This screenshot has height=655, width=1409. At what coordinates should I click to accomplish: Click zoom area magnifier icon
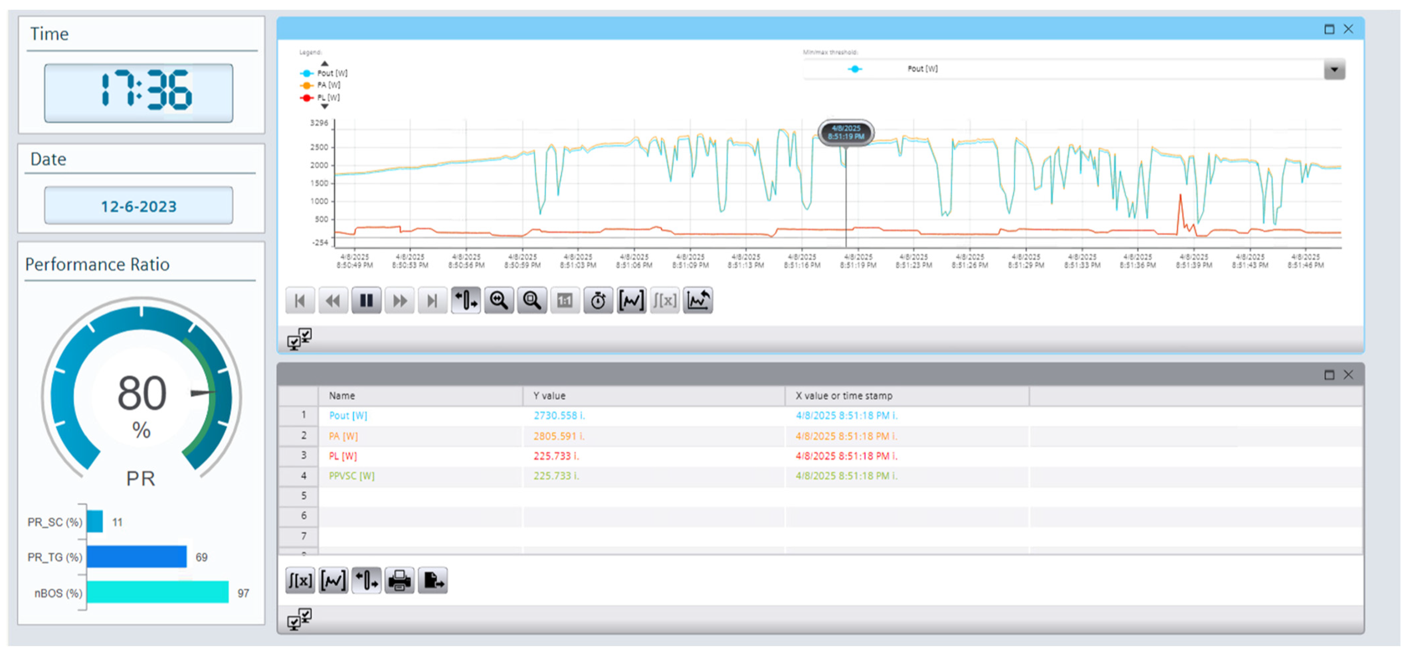point(532,300)
